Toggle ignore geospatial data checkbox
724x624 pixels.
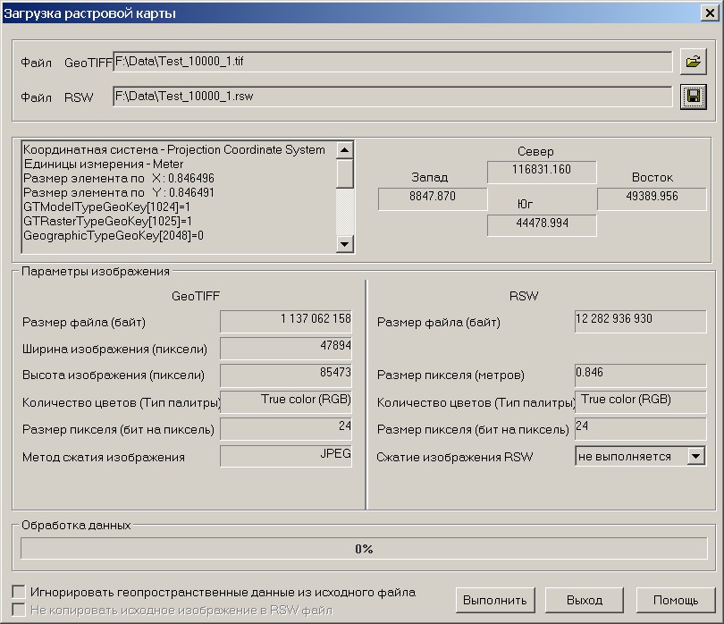click(19, 592)
